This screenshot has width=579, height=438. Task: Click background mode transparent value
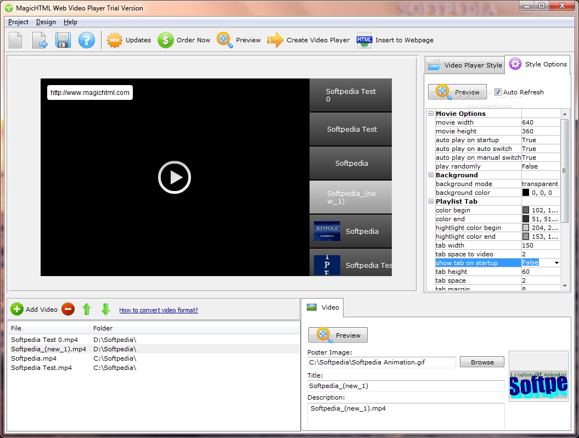(541, 184)
